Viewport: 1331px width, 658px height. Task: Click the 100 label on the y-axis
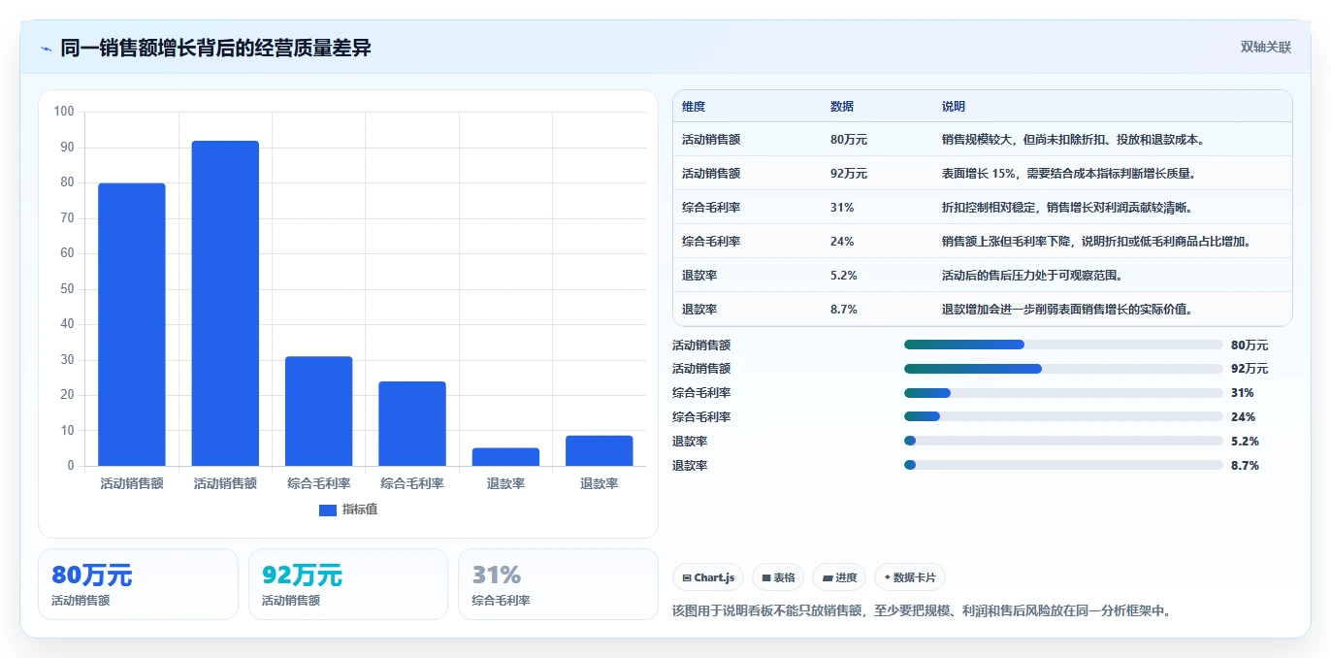(x=64, y=112)
